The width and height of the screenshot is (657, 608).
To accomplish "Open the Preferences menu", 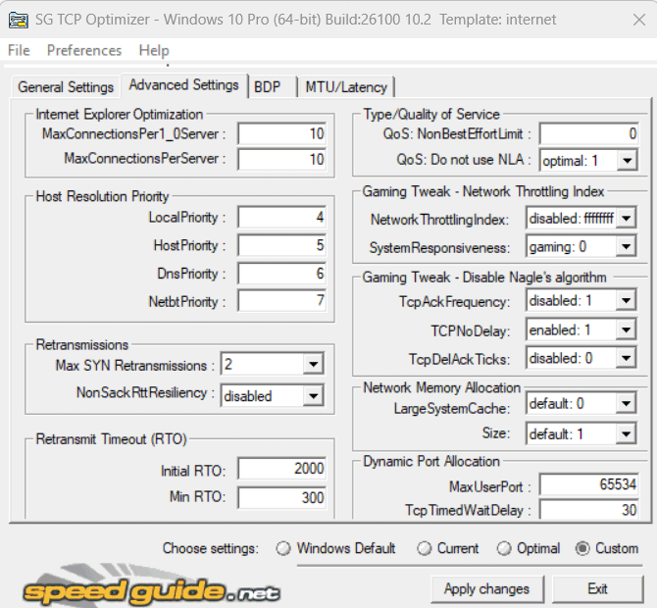I will click(x=84, y=50).
